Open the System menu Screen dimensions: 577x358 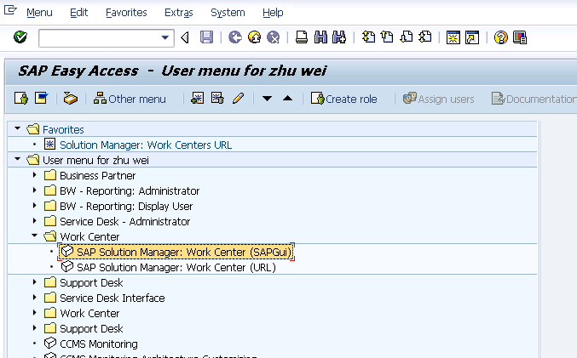pyautogui.click(x=228, y=13)
